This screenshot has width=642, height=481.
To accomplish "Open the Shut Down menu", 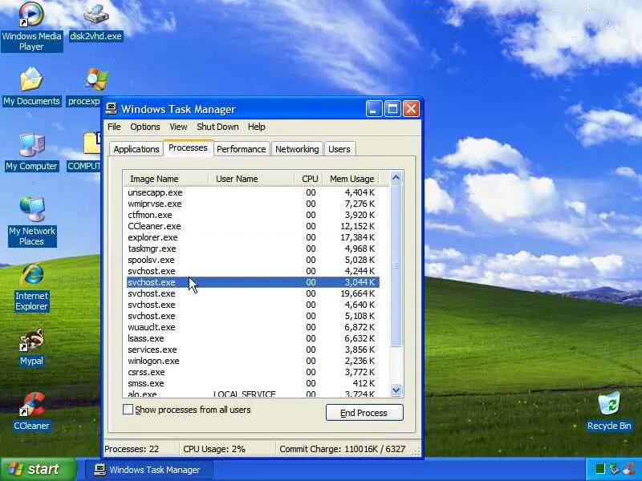I will 217,127.
